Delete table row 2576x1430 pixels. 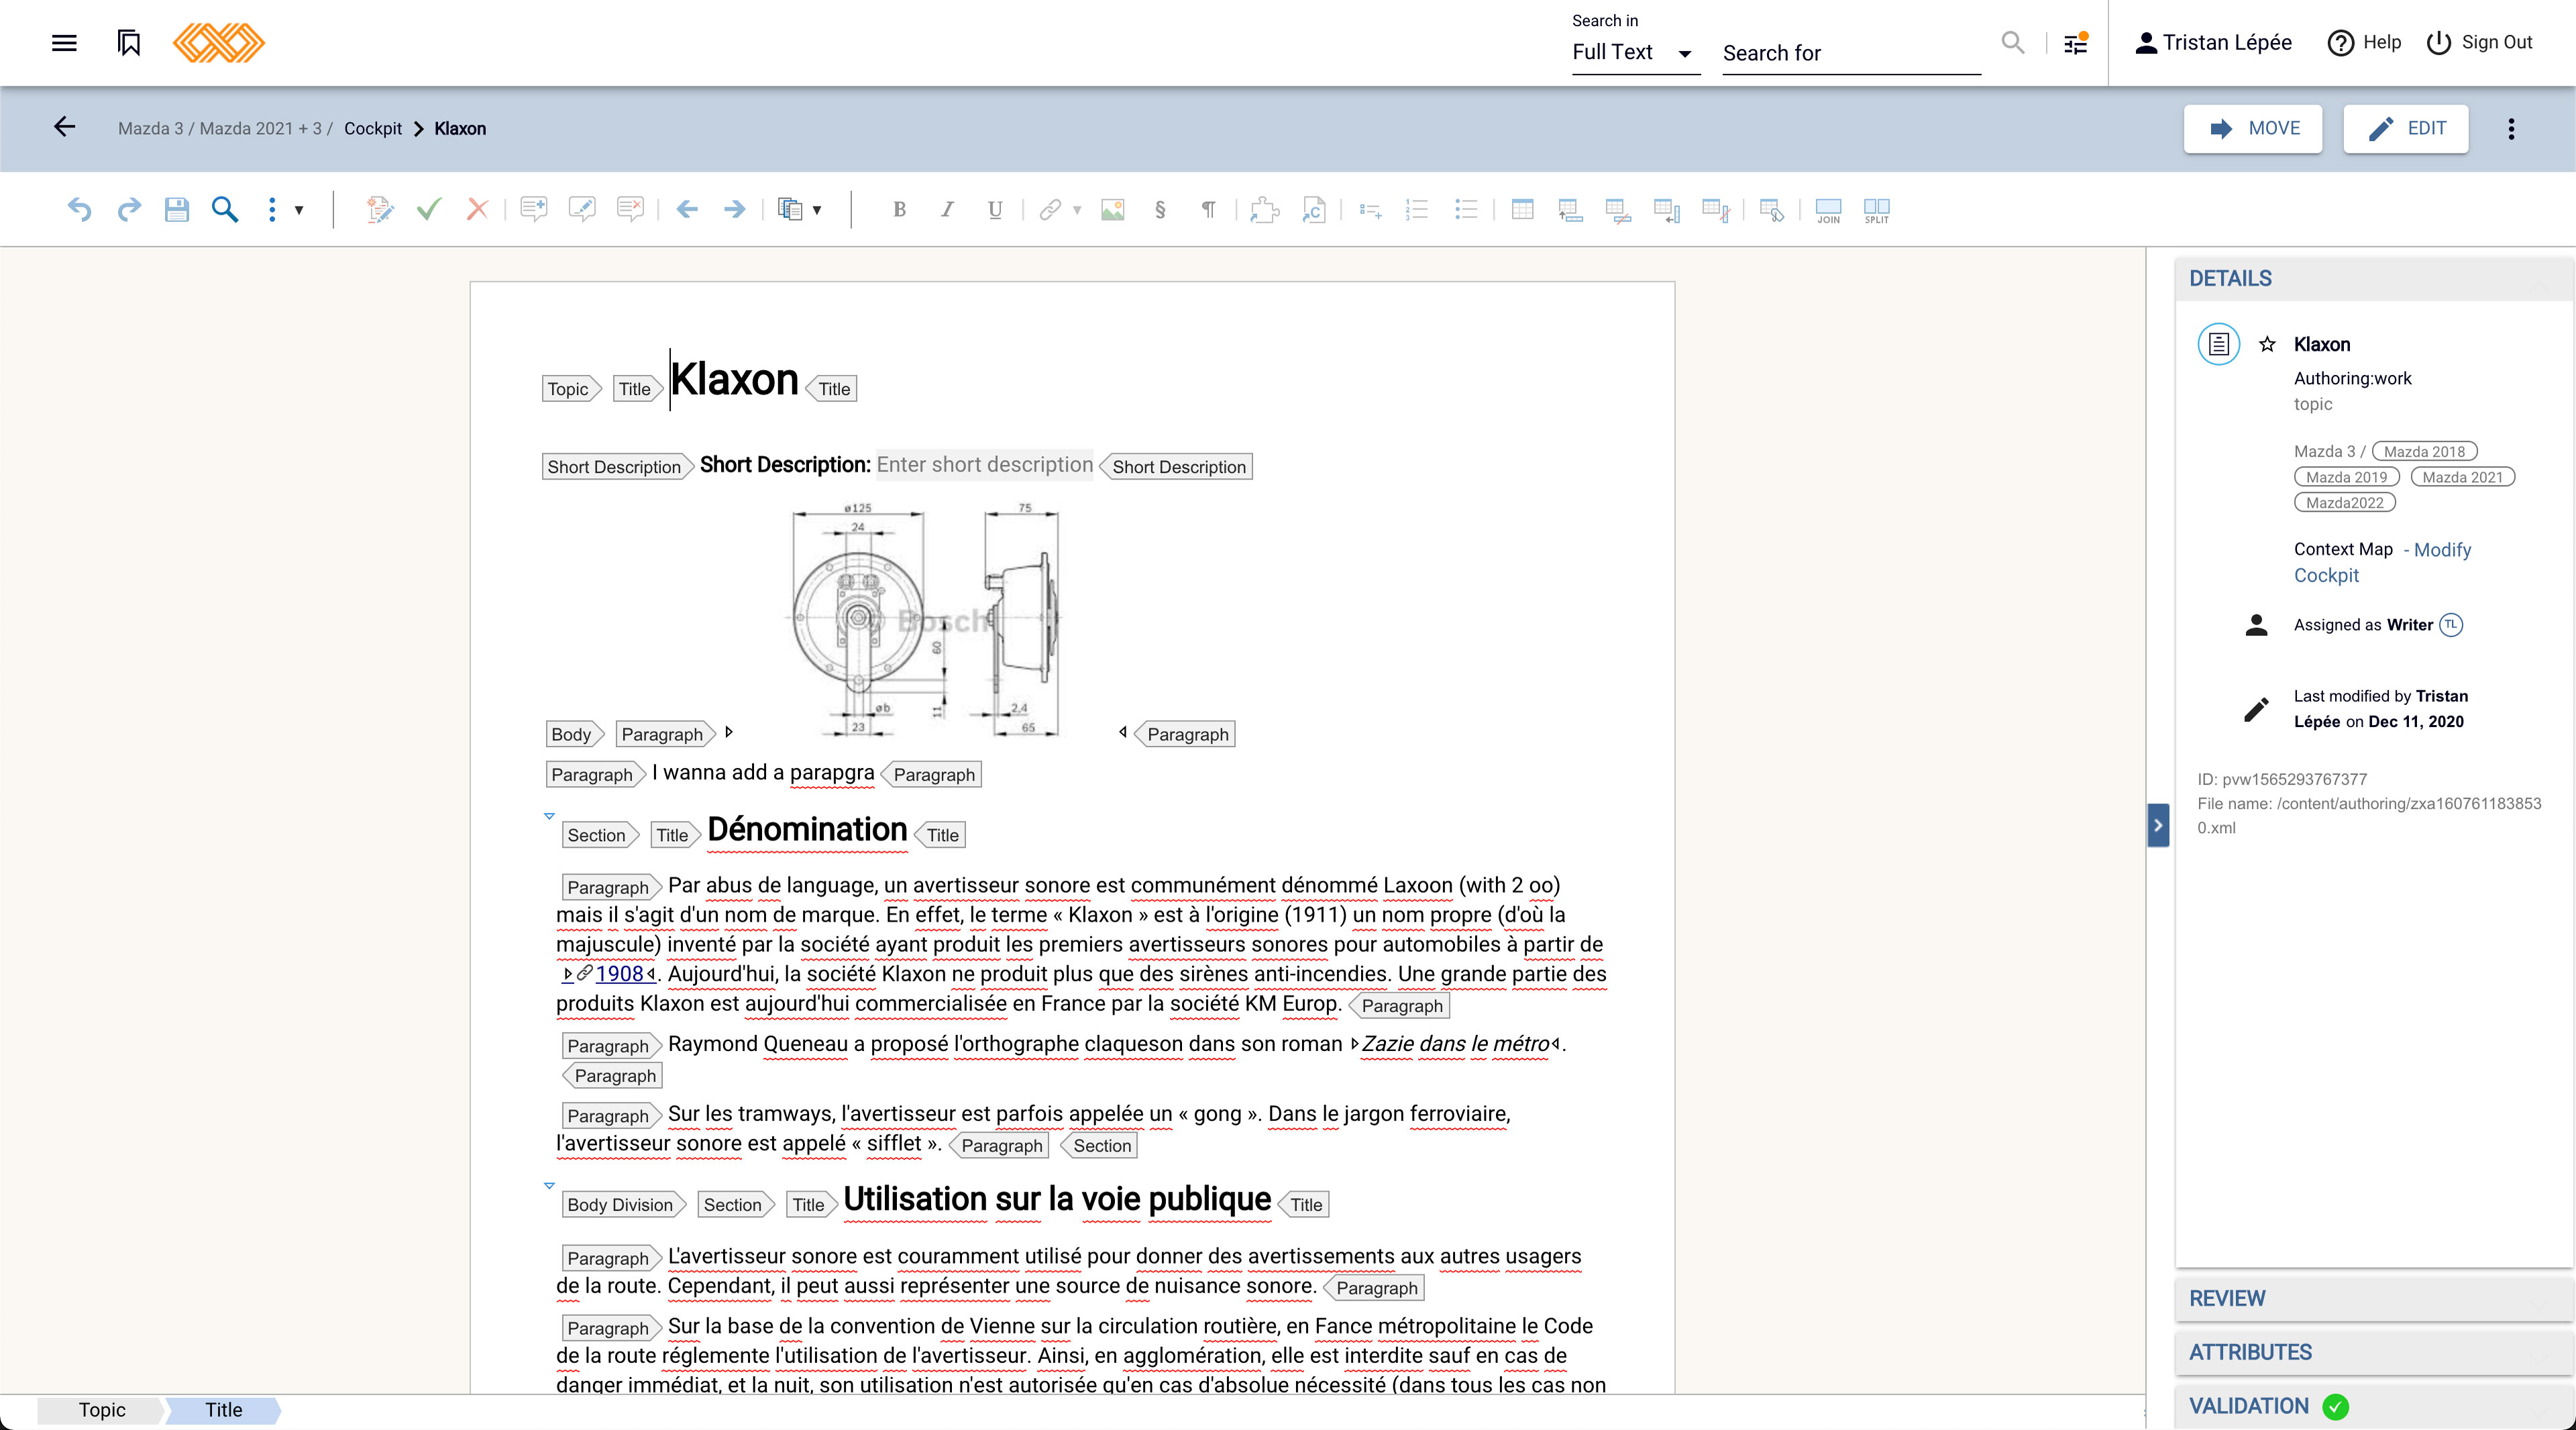(1619, 209)
